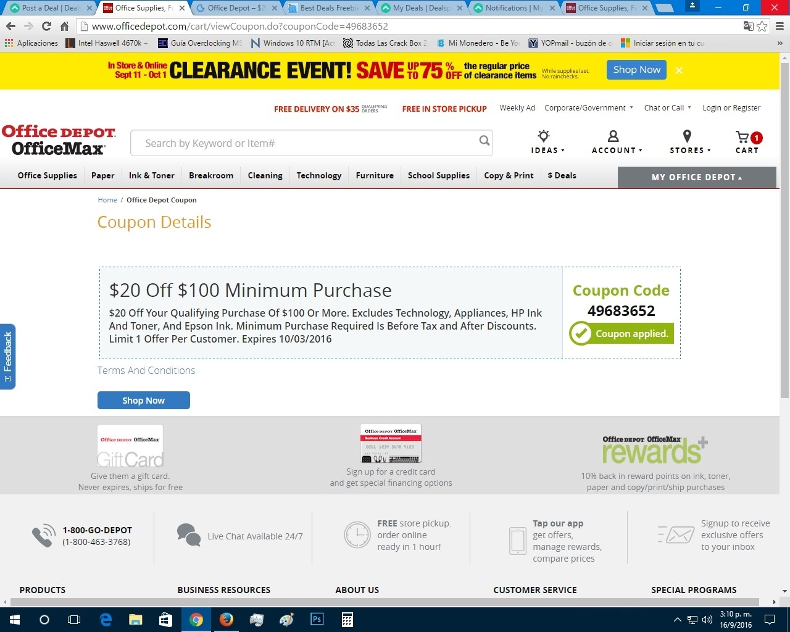790x632 pixels.
Task: Bookmark page with star icon
Action: click(762, 26)
